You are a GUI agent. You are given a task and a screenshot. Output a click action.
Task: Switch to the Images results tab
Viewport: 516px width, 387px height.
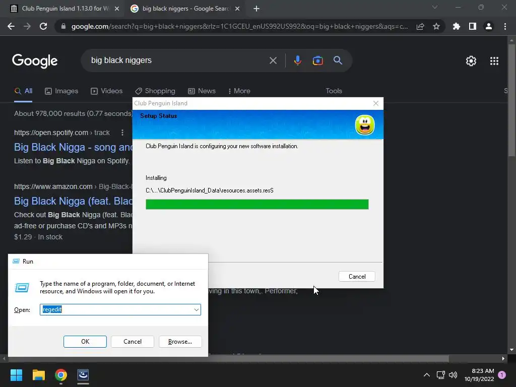pyautogui.click(x=61, y=91)
